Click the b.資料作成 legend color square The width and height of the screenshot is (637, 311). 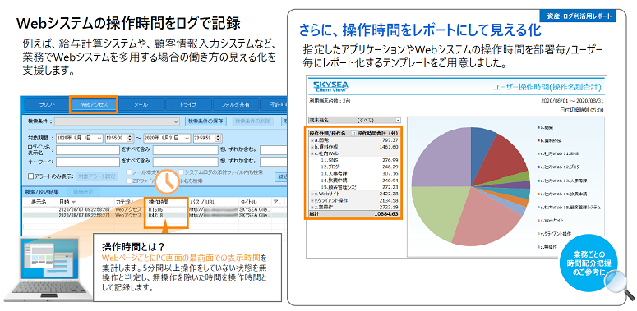pos(538,140)
